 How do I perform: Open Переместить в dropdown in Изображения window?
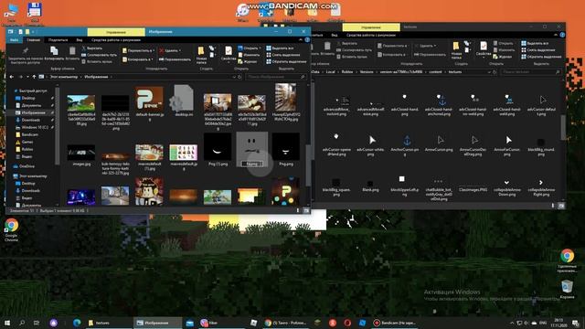(138, 50)
